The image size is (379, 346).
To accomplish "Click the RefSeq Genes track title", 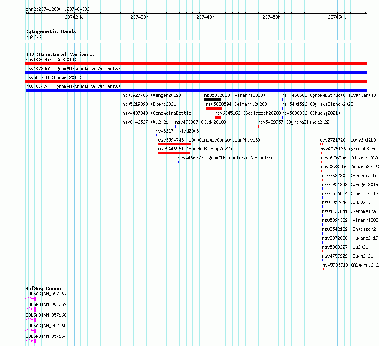I will [43, 289].
